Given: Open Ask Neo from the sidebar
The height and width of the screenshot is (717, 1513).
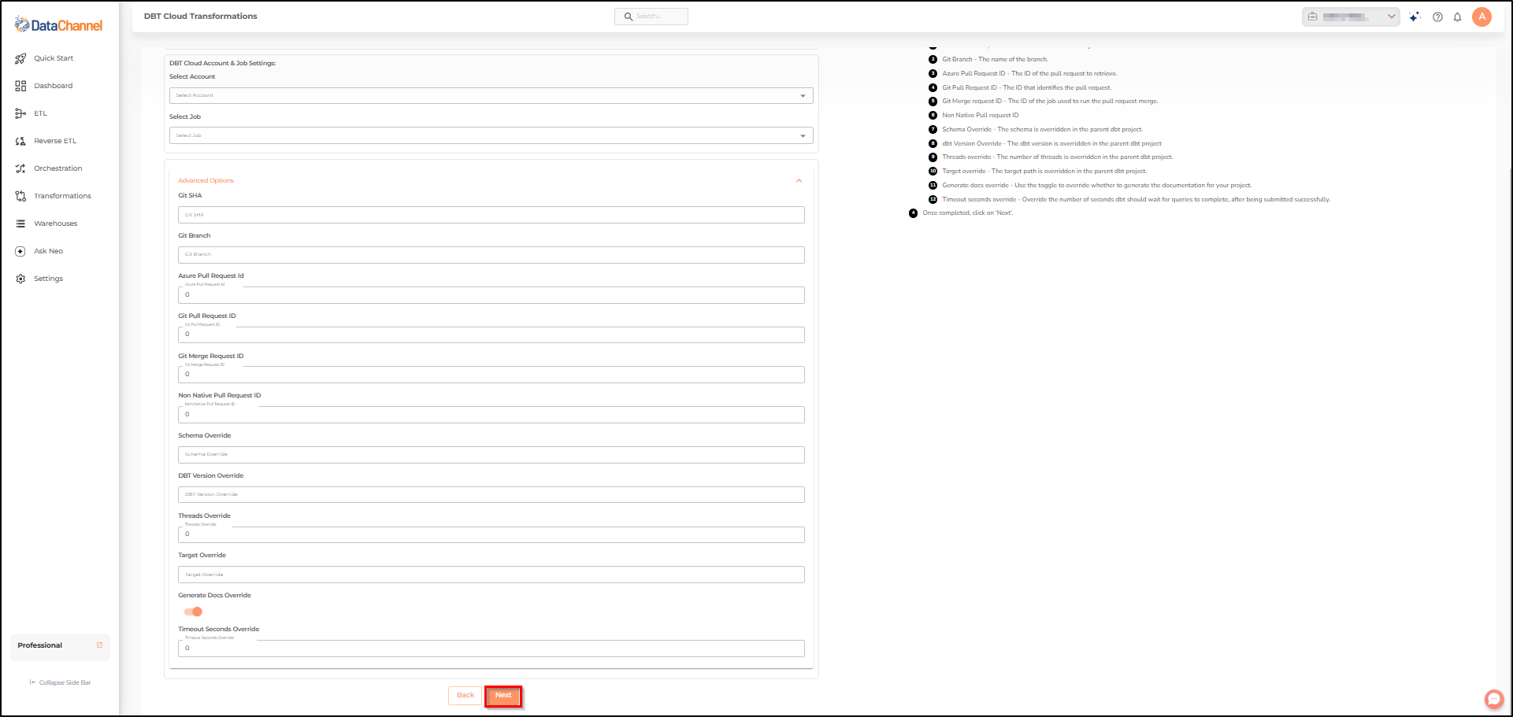Looking at the screenshot, I should [48, 251].
